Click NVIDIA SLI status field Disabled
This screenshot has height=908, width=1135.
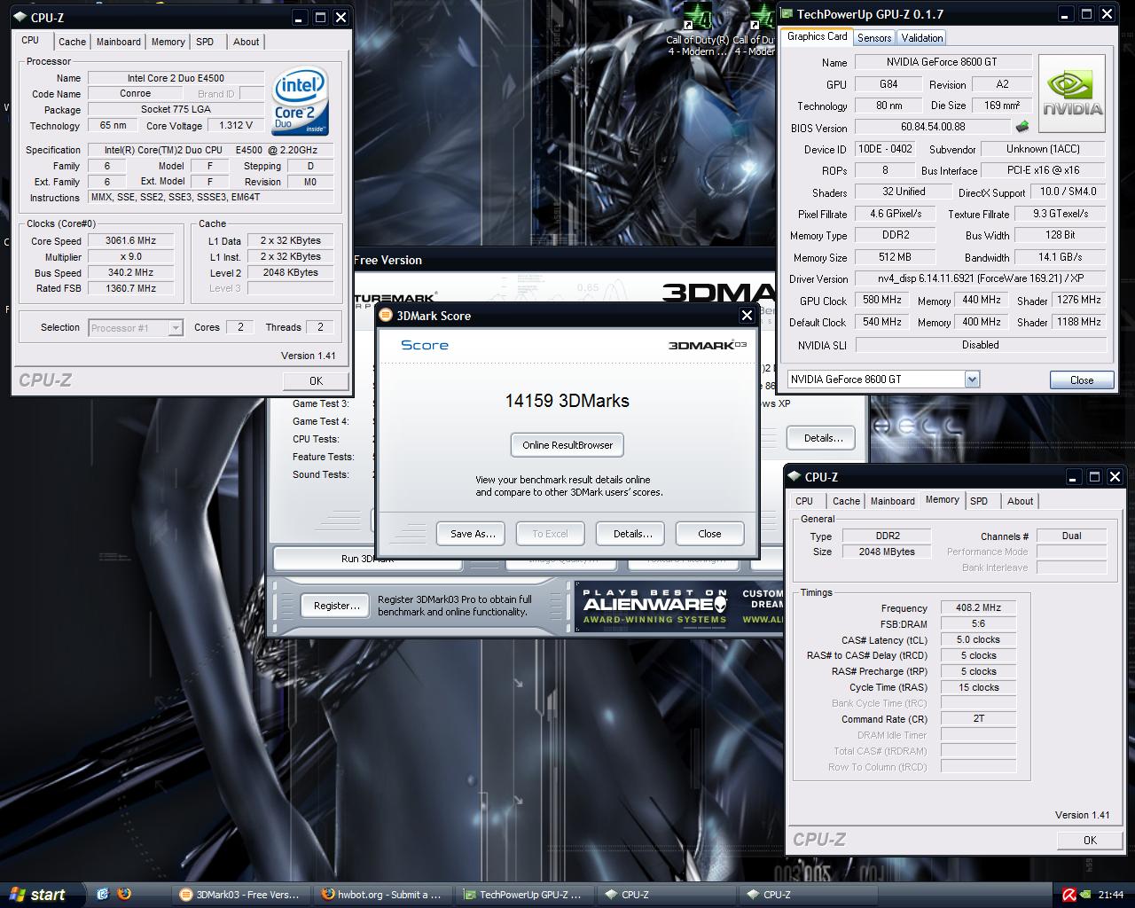[981, 345]
